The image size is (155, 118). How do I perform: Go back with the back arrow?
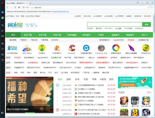click(x=7, y=7)
